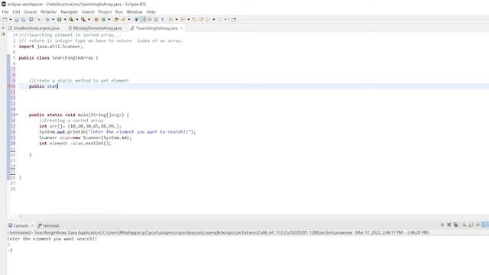Viewport: 489px width, 275px height.
Task: Open the Debug dropdown arrow
Action: coord(53,19)
